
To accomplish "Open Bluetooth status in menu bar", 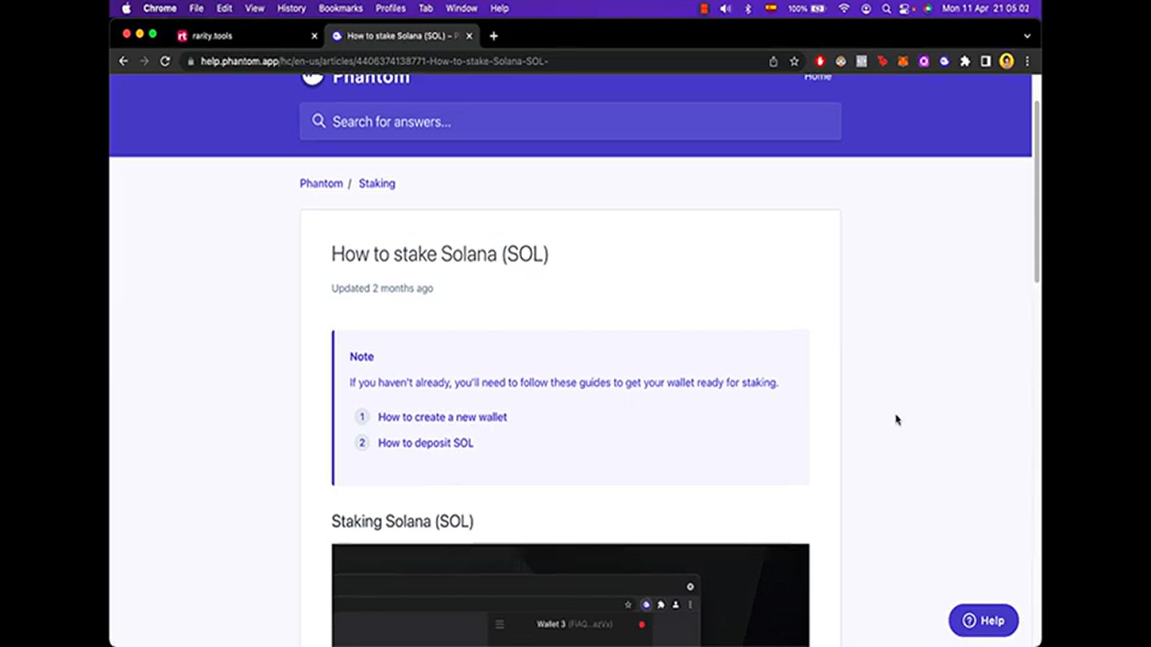I will point(748,8).
